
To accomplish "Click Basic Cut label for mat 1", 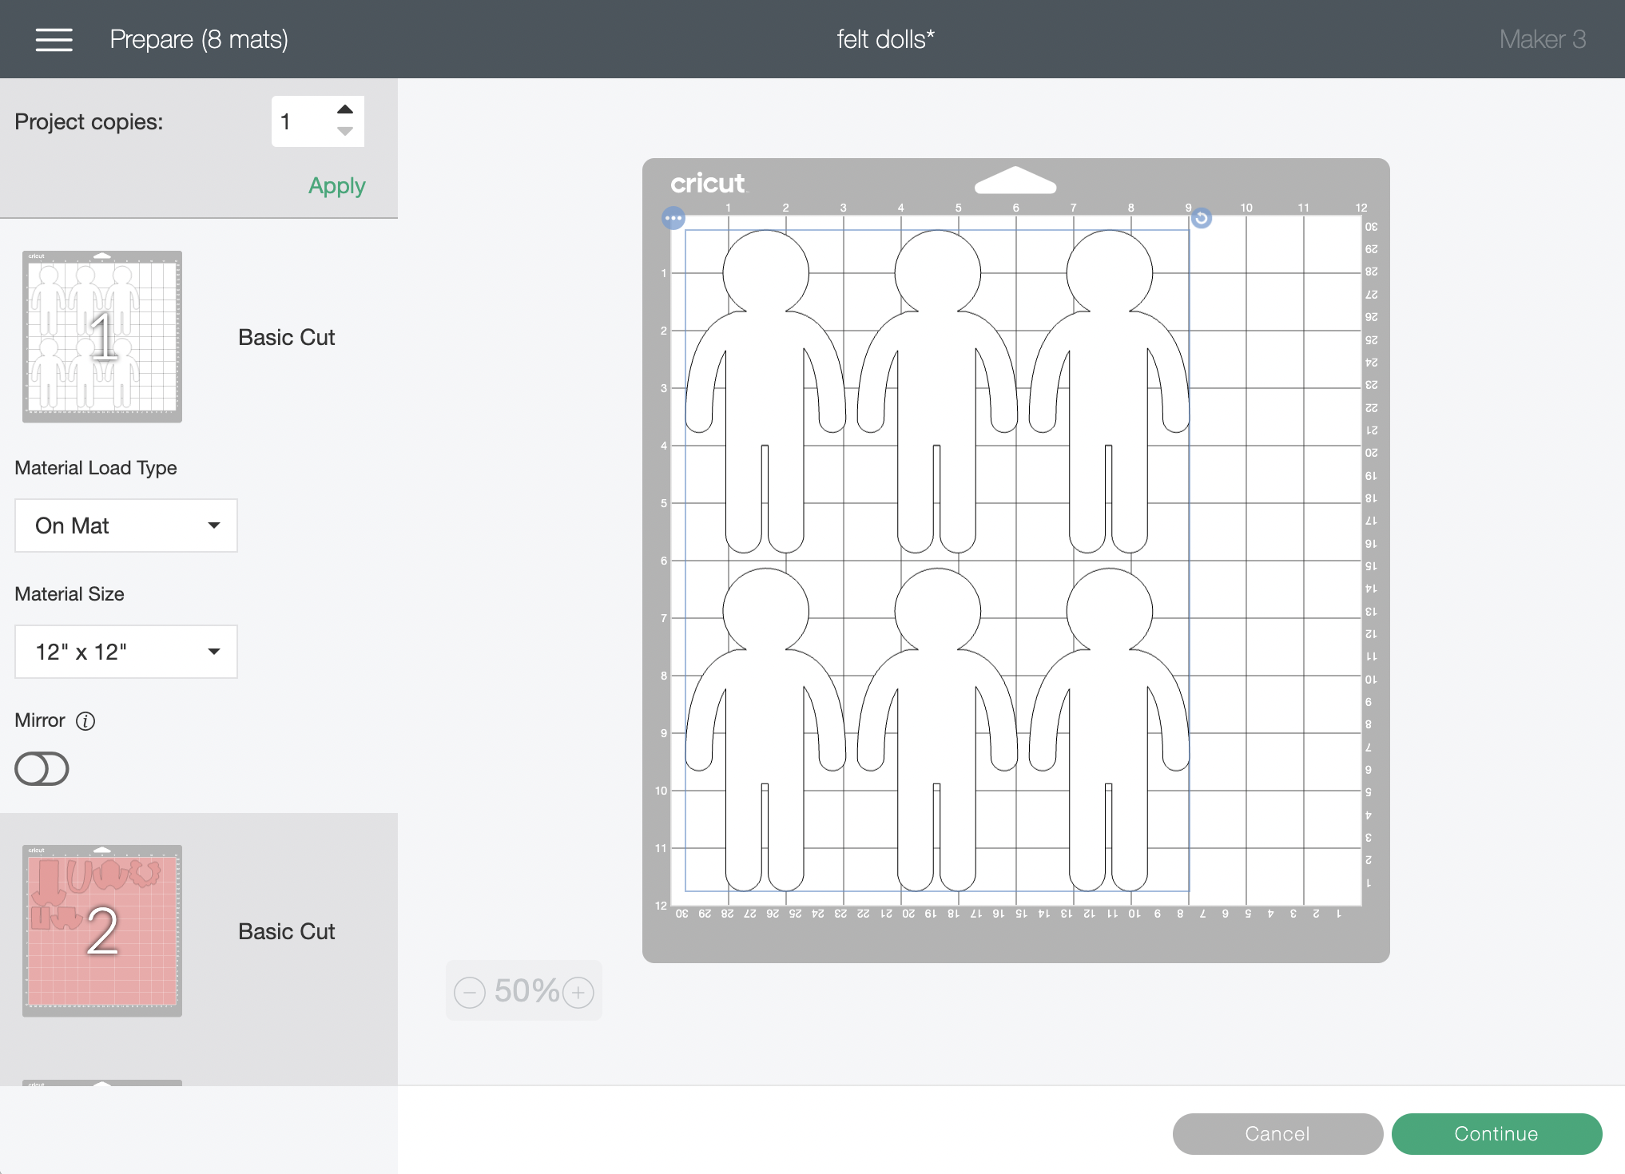I will [286, 337].
